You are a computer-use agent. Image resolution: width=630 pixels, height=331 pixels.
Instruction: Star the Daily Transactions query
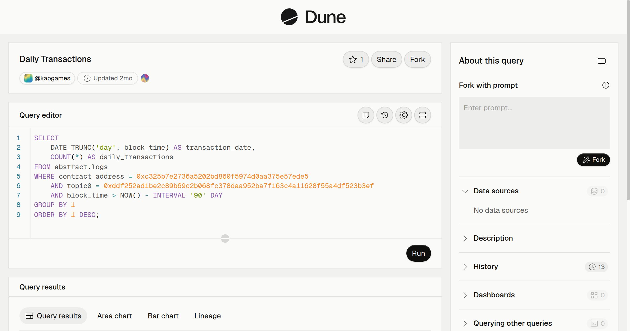[x=356, y=59]
